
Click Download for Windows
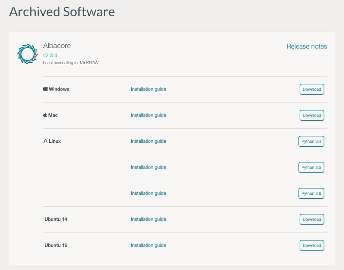tap(312, 89)
